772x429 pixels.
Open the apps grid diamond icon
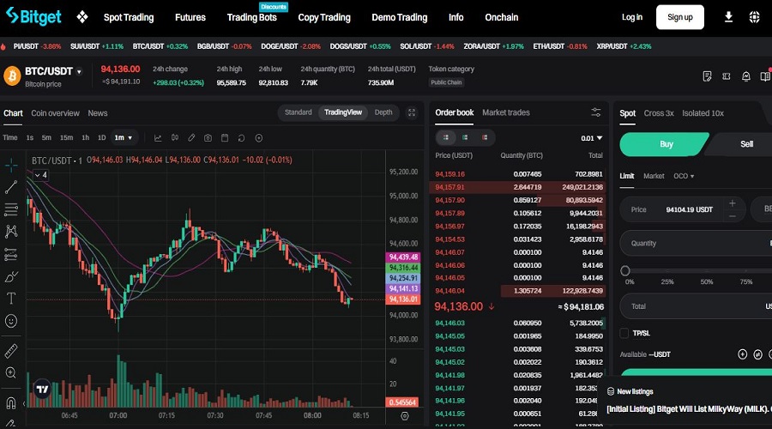coord(82,17)
